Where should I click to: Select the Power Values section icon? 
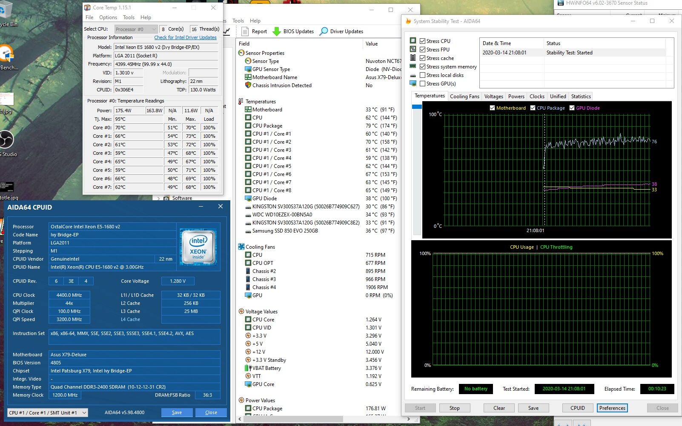(241, 400)
